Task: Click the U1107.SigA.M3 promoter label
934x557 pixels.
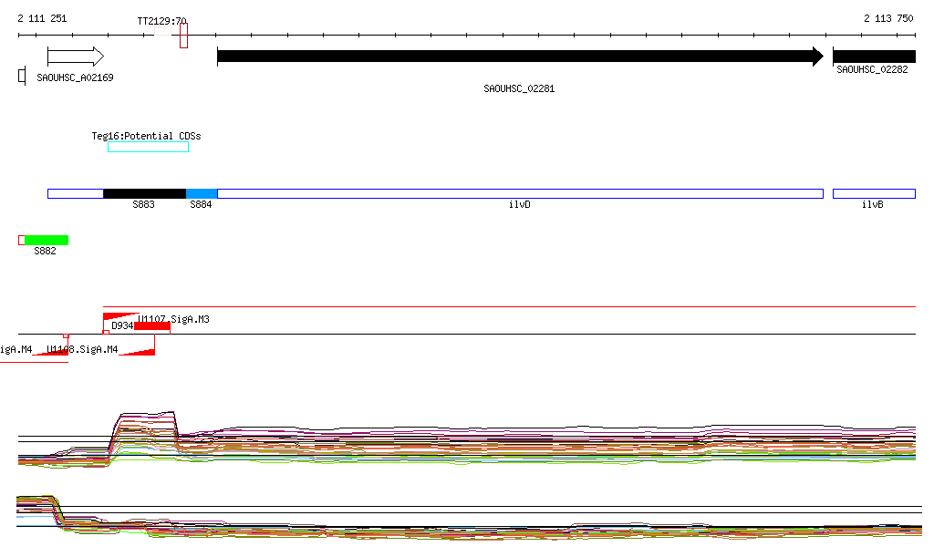Action: tap(173, 319)
